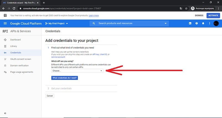This screenshot has height=118, width=222.
Task: Activate Cloud Shell terminal icon
Action: coord(190,23)
